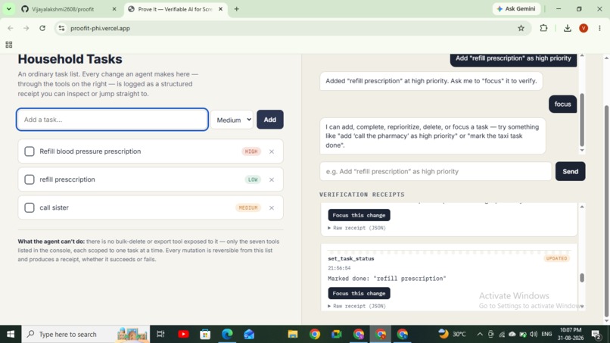
Task: Open YouTube from the taskbar
Action: [x=183, y=334]
